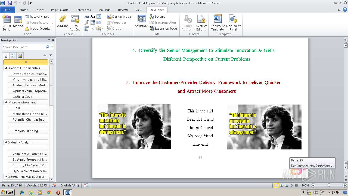
Task: Switch to the Mailings tab
Action: [104, 10]
